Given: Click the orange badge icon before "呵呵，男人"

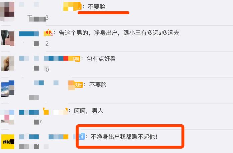Looking at the screenshot, I should pos(46,111).
